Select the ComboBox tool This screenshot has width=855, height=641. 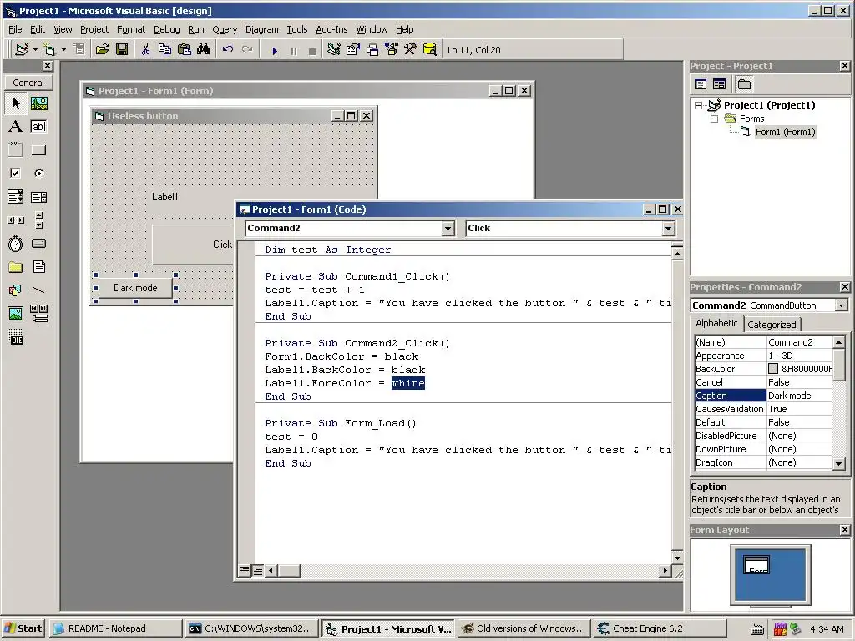coord(16,197)
